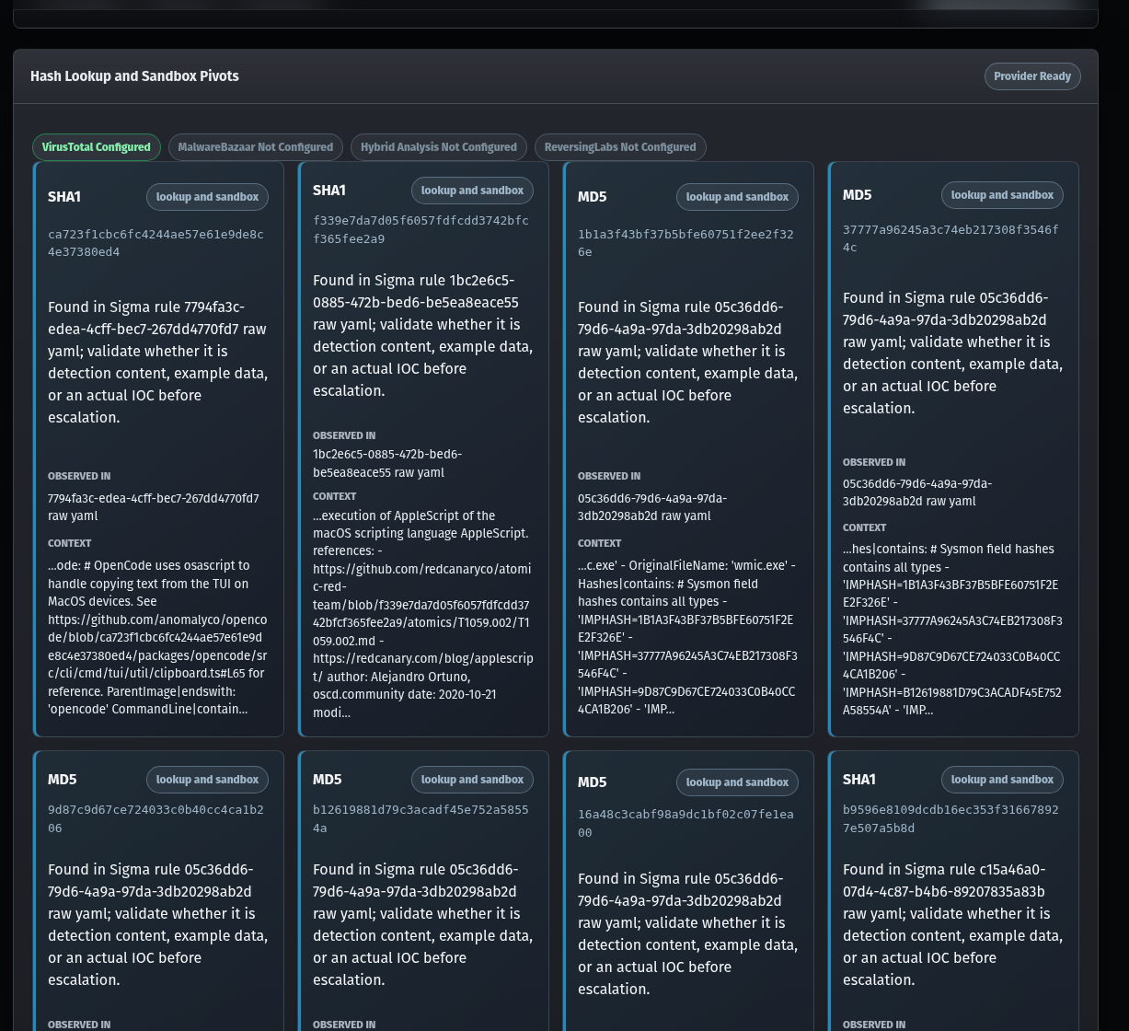Click lookup and sandbox for hash ca723f1cbc6fc4244ae57e61e9de8c4e37380ed4
This screenshot has height=1031, width=1129.
coord(207,197)
